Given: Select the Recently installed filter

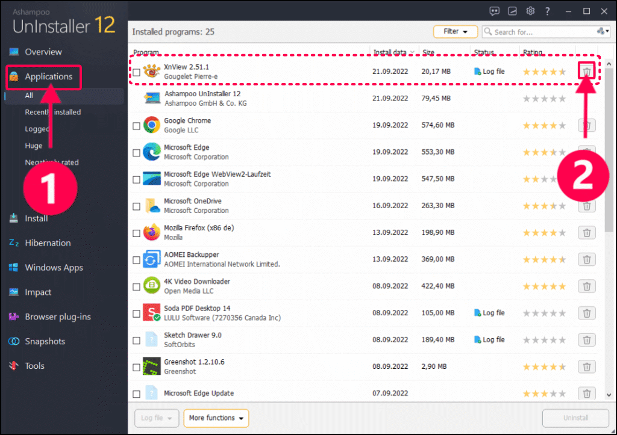Looking at the screenshot, I should 53,113.
